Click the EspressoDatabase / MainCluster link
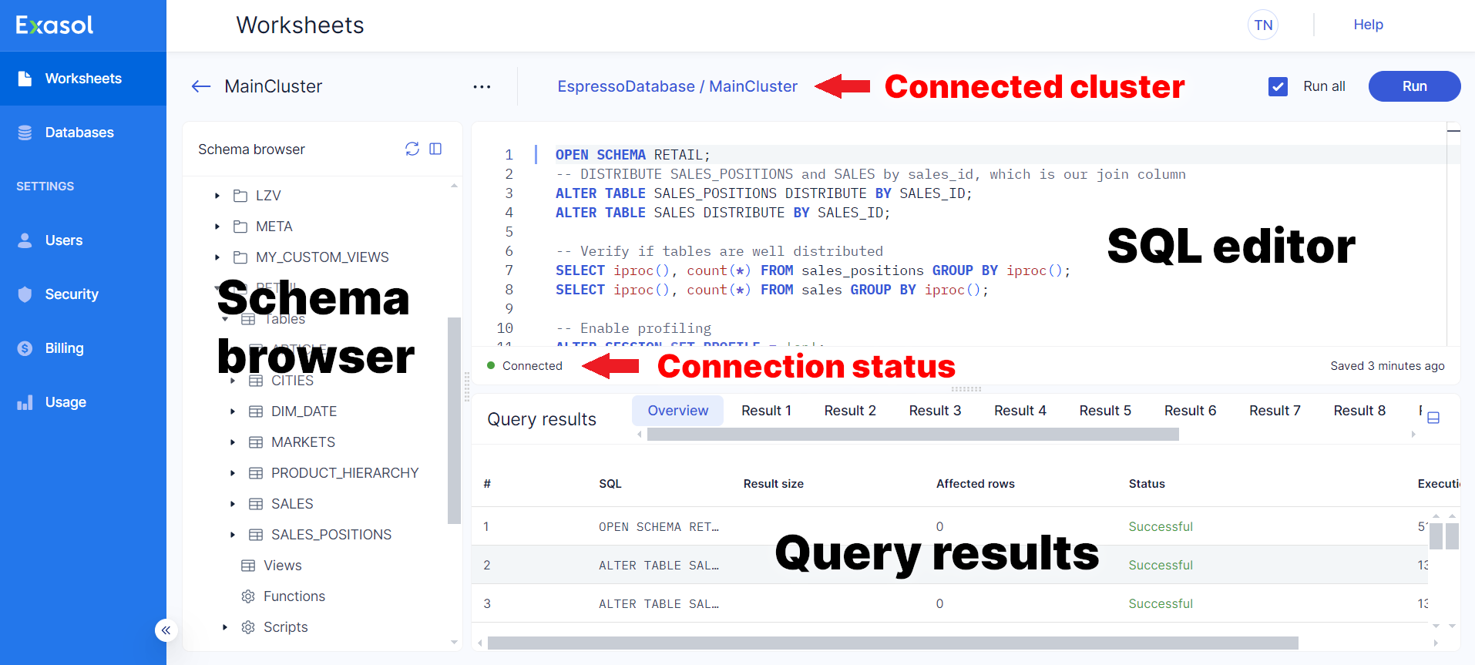Screen dimensions: 1475x665 (x=677, y=86)
